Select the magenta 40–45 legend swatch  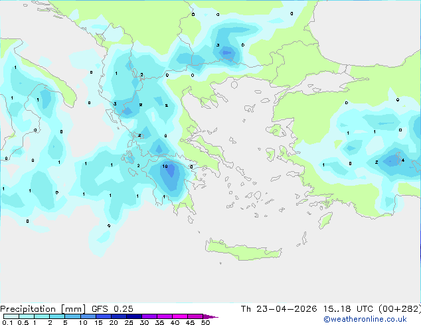[x=180, y=316]
